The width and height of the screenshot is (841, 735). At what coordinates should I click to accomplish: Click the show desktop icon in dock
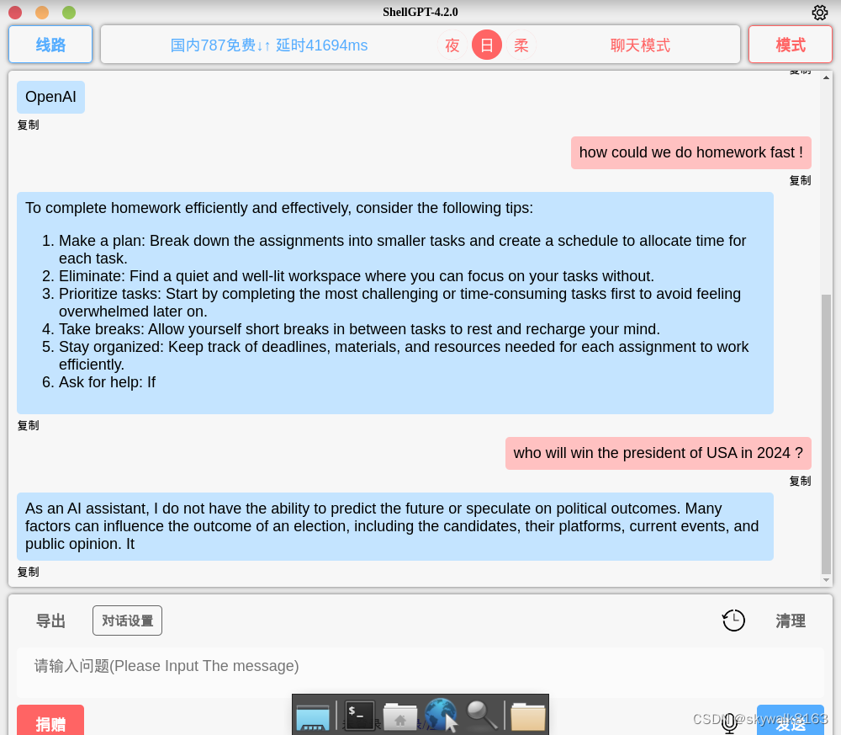point(313,718)
